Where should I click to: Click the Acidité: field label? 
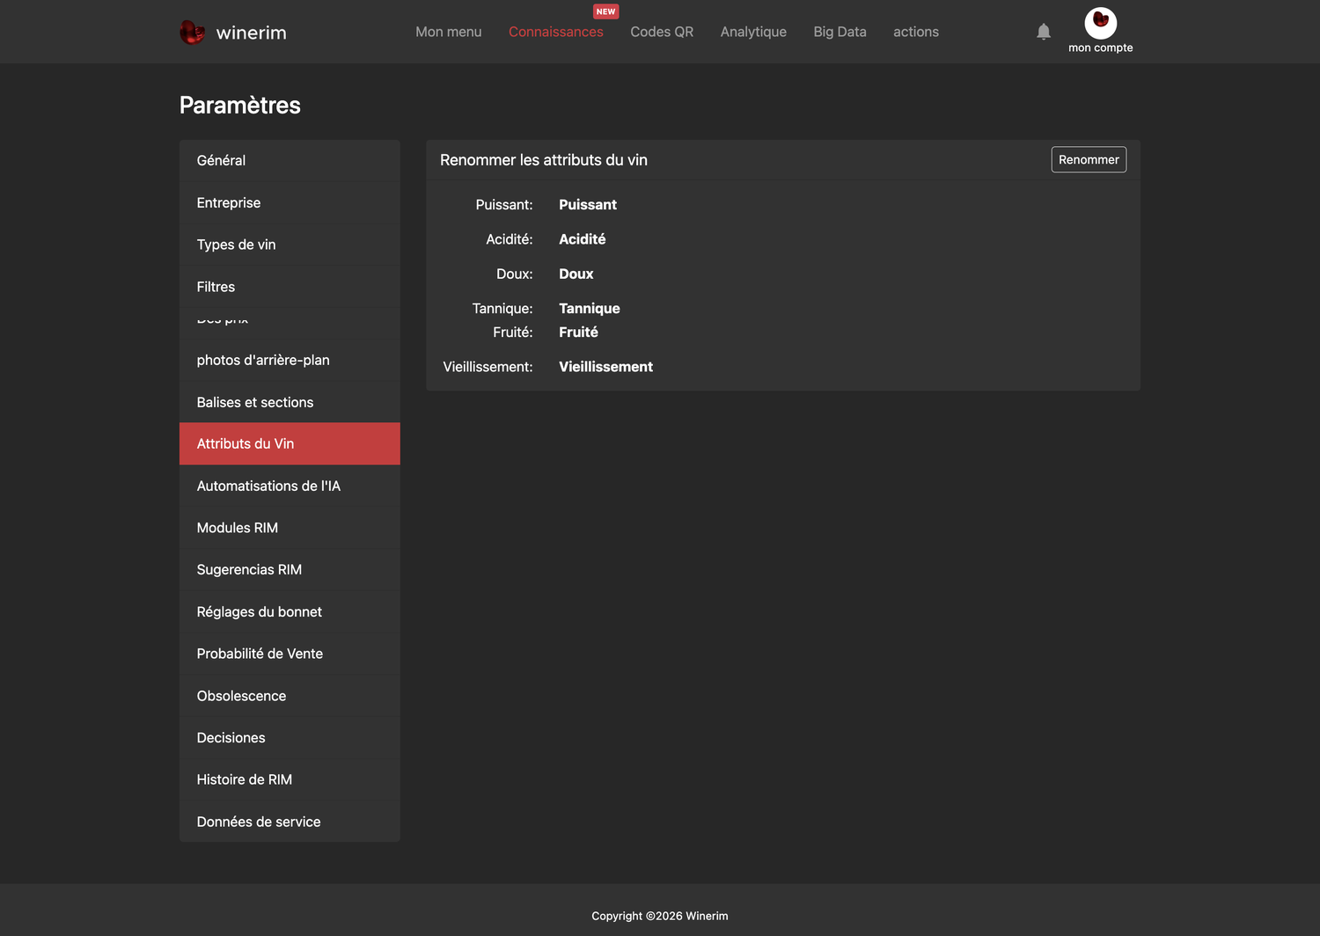coord(510,239)
